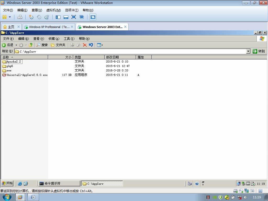This screenshot has height=201, width=268.
Task: Click C:\AppServ taskbar button
Action: [102, 183]
